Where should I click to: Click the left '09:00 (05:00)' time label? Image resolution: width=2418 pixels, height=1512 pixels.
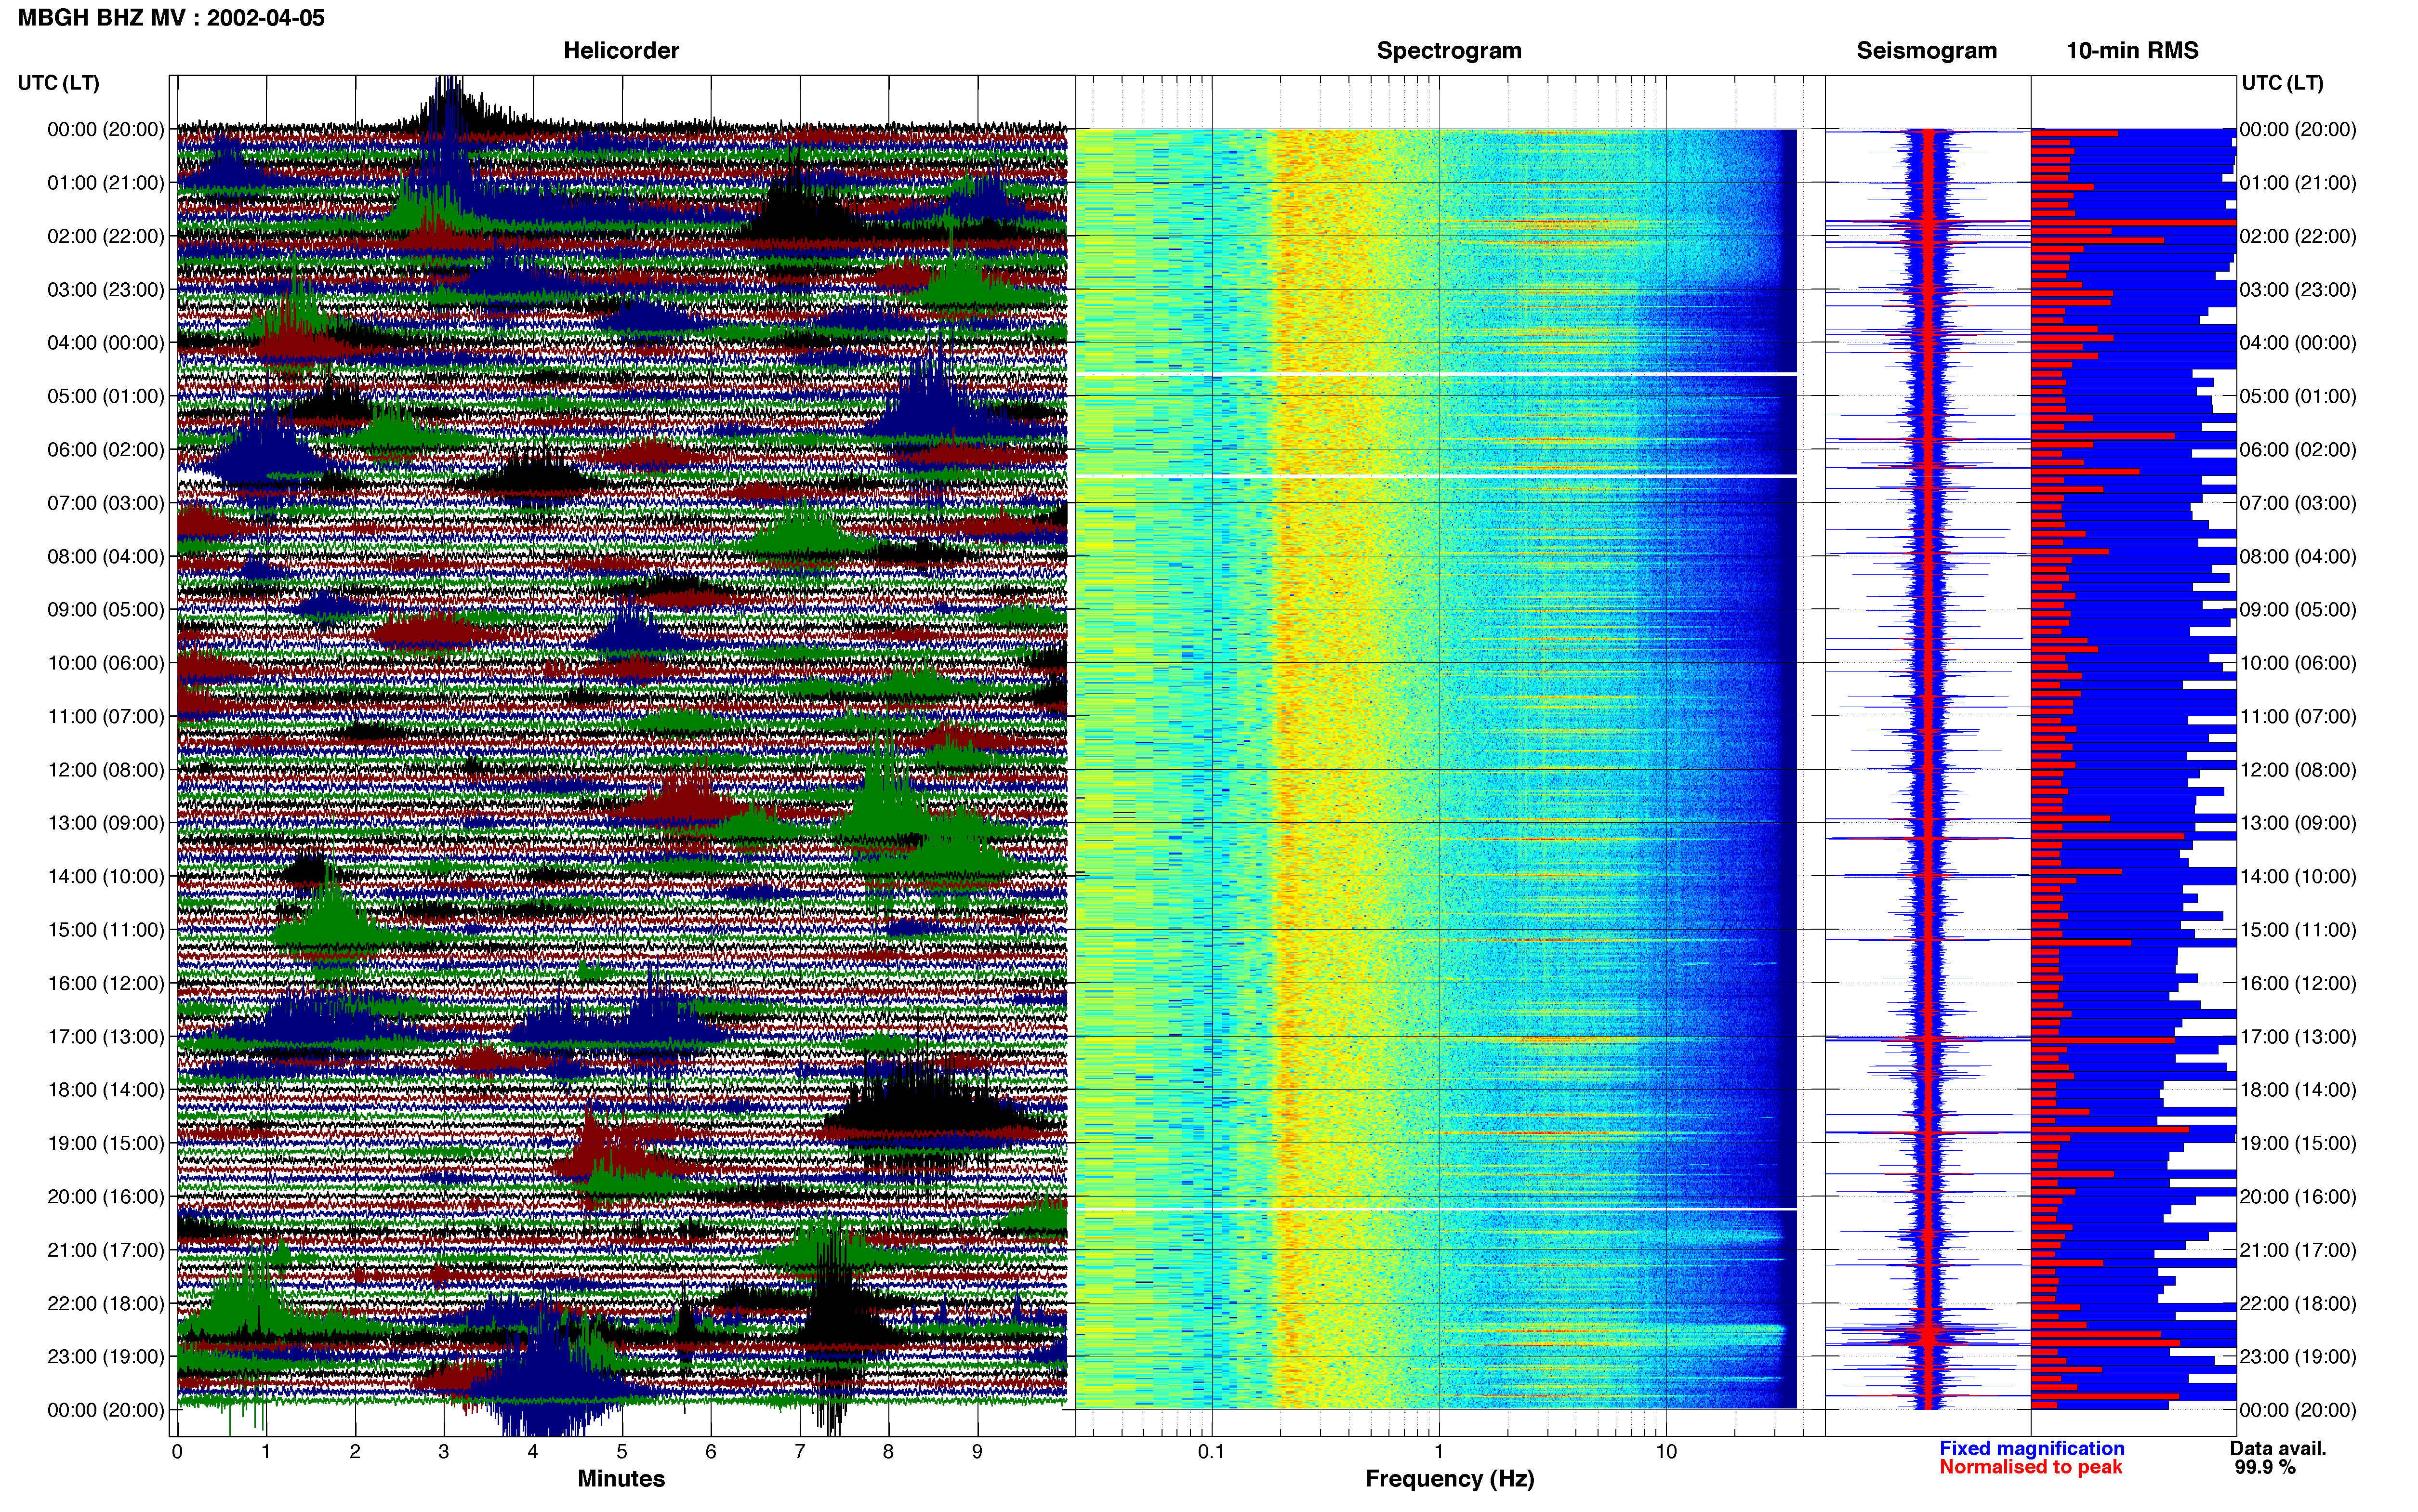pyautogui.click(x=106, y=610)
